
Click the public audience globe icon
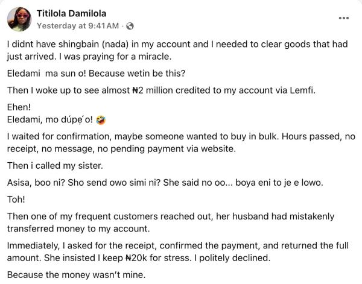point(130,26)
